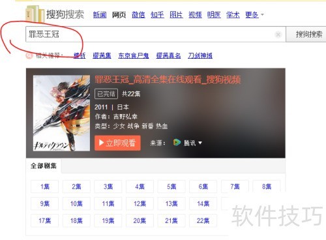The image size is (326, 240).
Task: Open episode 3集
Action: click(x=108, y=187)
